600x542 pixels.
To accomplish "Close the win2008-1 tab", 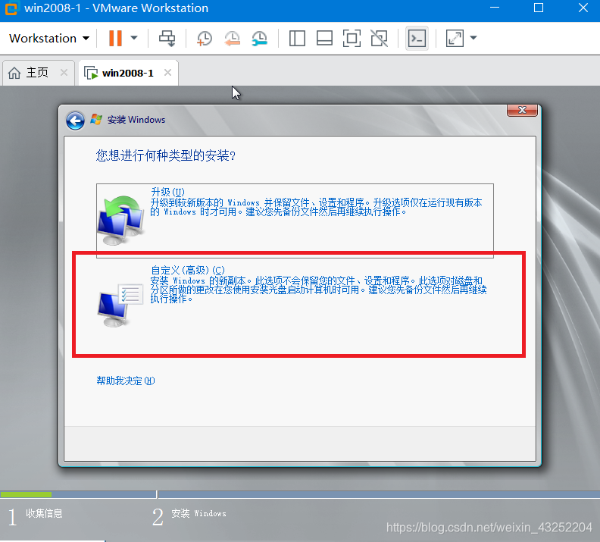I will [167, 72].
